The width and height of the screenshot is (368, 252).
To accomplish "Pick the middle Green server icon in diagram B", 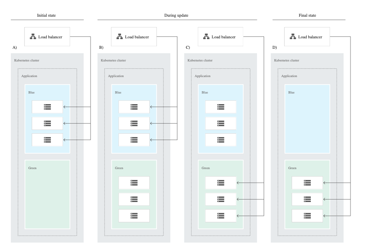I will 134,199.
